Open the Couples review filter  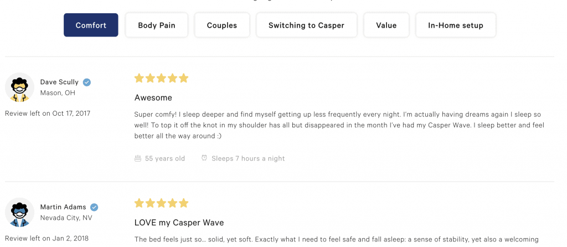click(221, 25)
